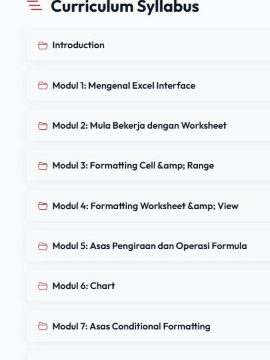The image size is (270, 360).
Task: Open the Modul 6: Chart title text
Action: [84, 286]
